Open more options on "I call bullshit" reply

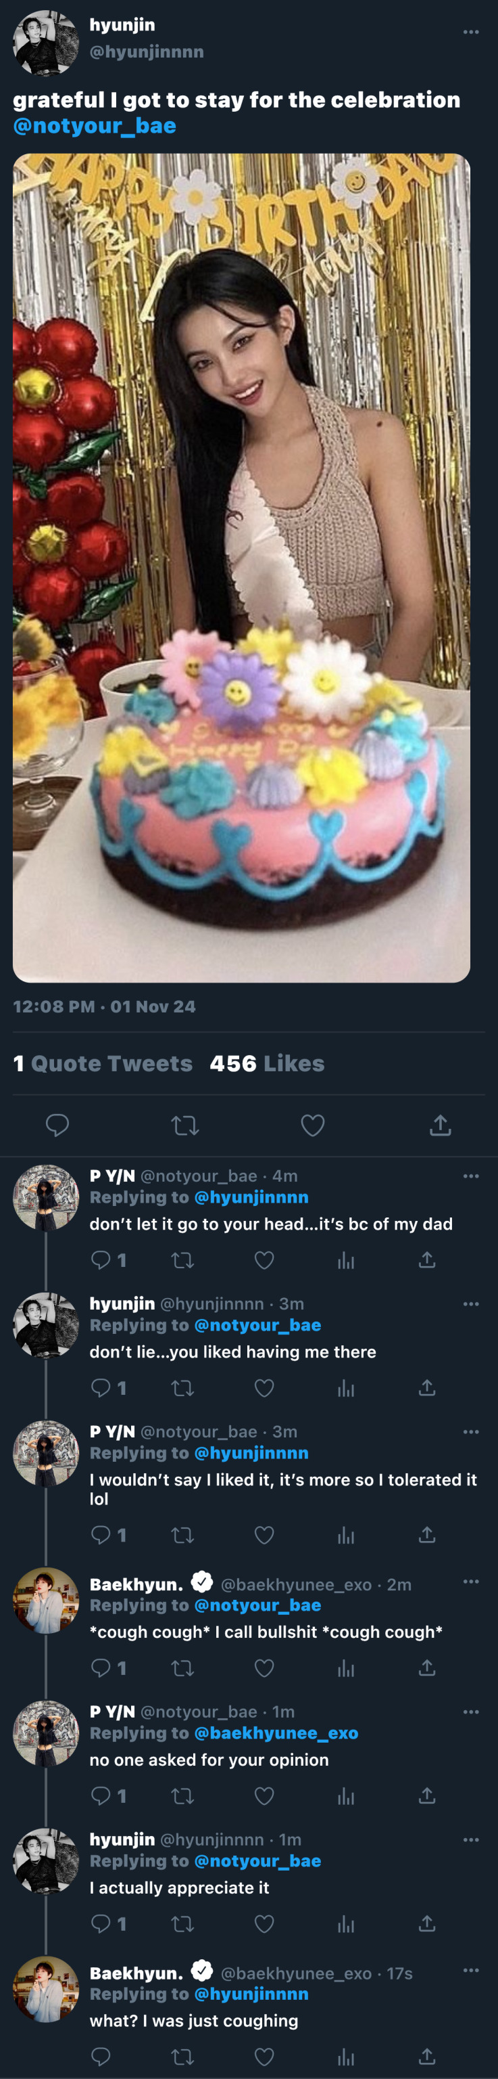click(x=472, y=1581)
